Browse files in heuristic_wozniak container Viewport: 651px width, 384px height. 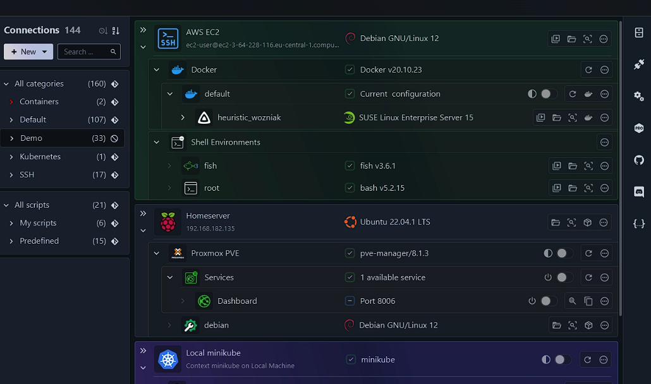pos(557,117)
